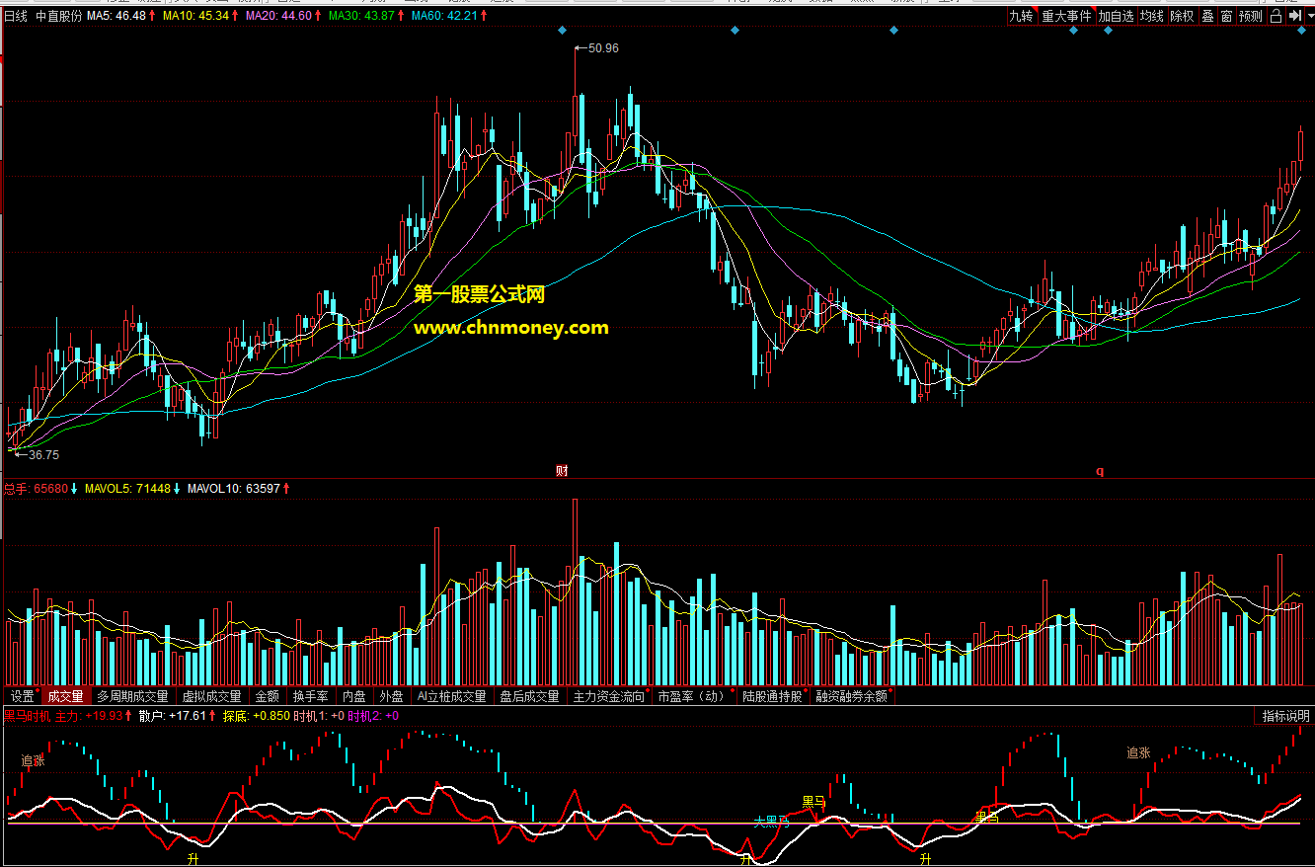Open the 设置 settings tab
The width and height of the screenshot is (1315, 867).
click(x=23, y=696)
